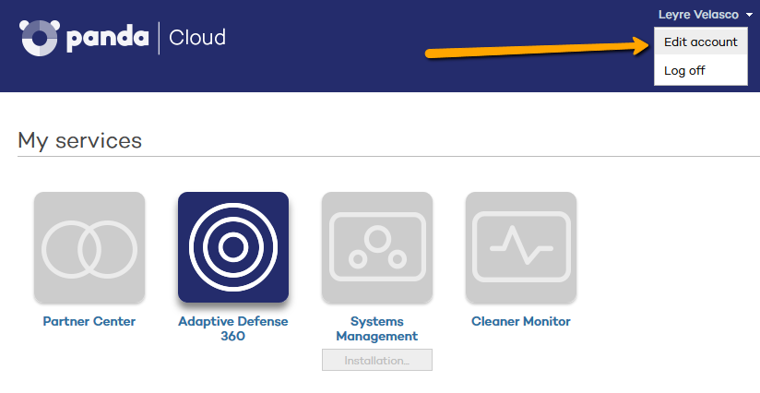Choose Log off from user menu
Screen dimensions: 760x393
(x=700, y=70)
